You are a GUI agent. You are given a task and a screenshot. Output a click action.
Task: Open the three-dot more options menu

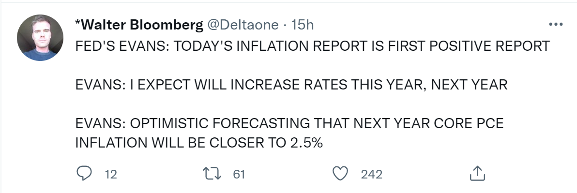pyautogui.click(x=556, y=25)
